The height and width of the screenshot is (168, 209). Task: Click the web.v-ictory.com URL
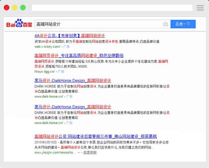[x=47, y=47]
